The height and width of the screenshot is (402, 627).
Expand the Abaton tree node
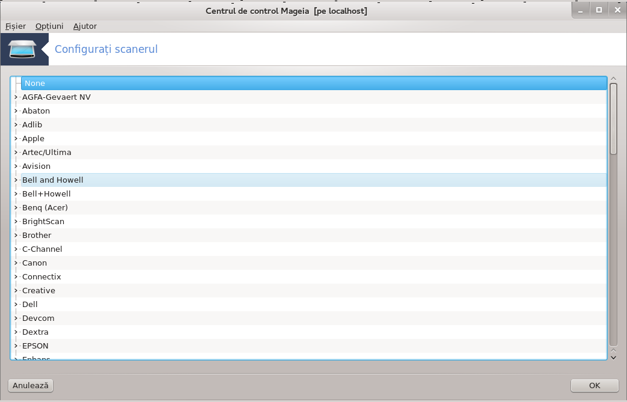coord(16,111)
